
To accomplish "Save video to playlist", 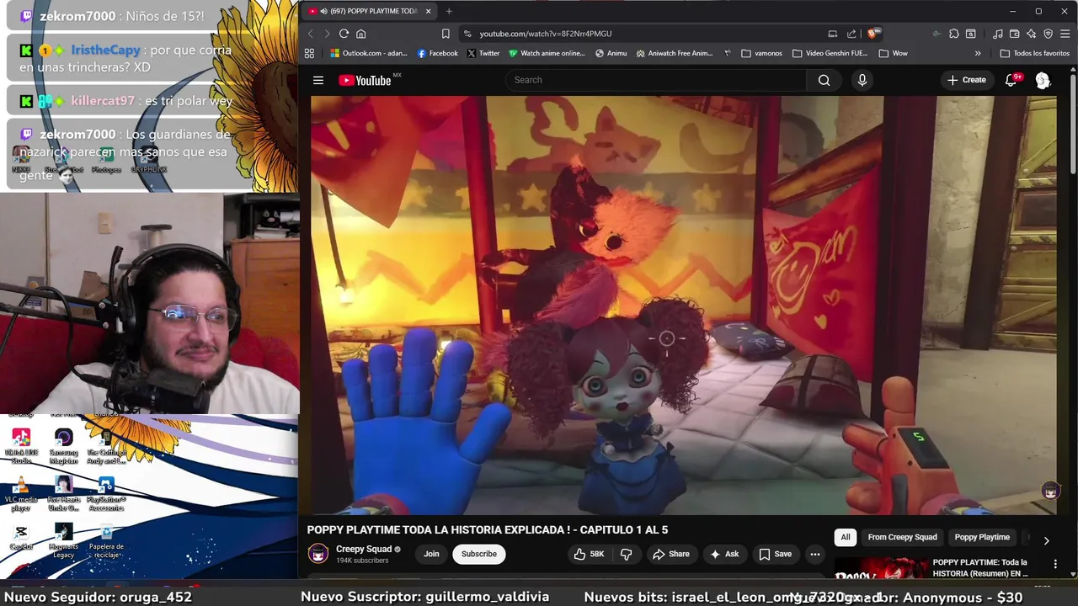I will click(776, 554).
